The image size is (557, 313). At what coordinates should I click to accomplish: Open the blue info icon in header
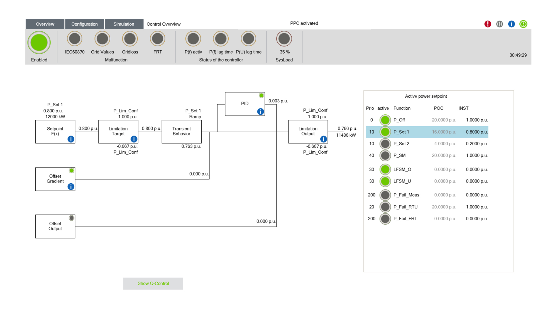pyautogui.click(x=512, y=24)
